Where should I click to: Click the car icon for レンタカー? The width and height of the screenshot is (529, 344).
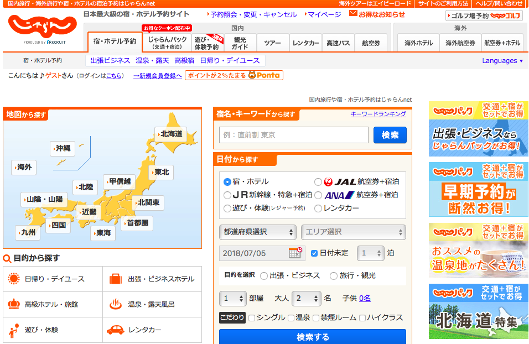(116, 330)
